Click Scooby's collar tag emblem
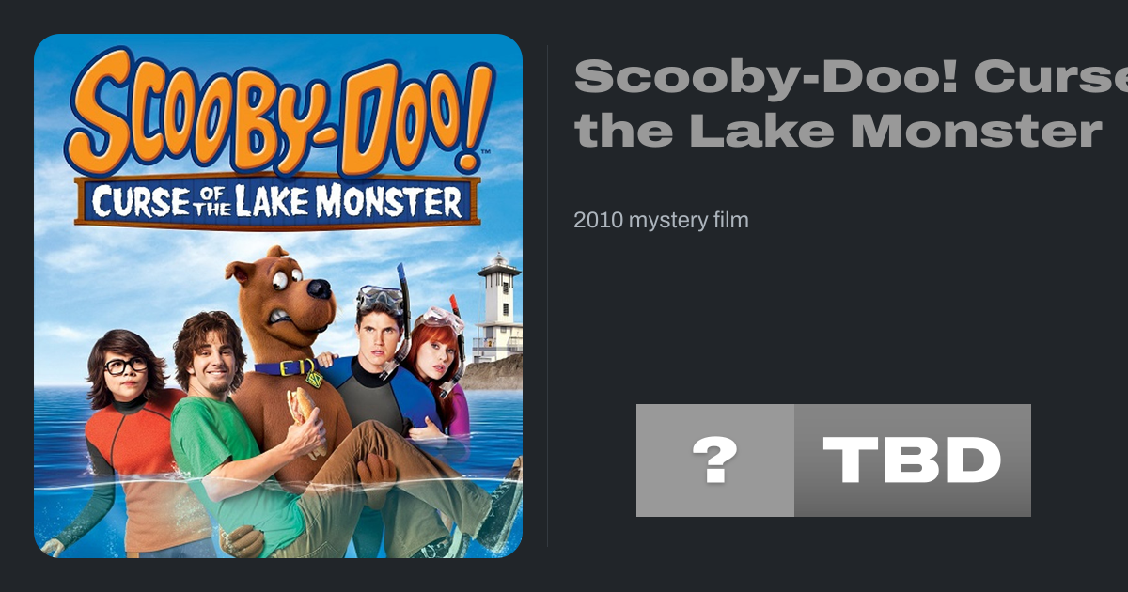 pos(314,379)
